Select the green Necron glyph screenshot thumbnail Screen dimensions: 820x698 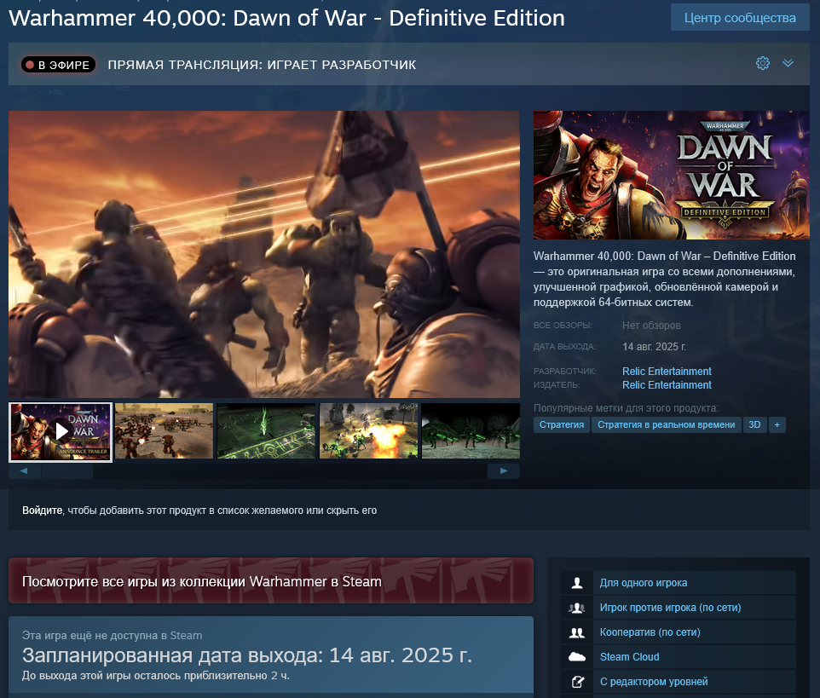[x=266, y=431]
